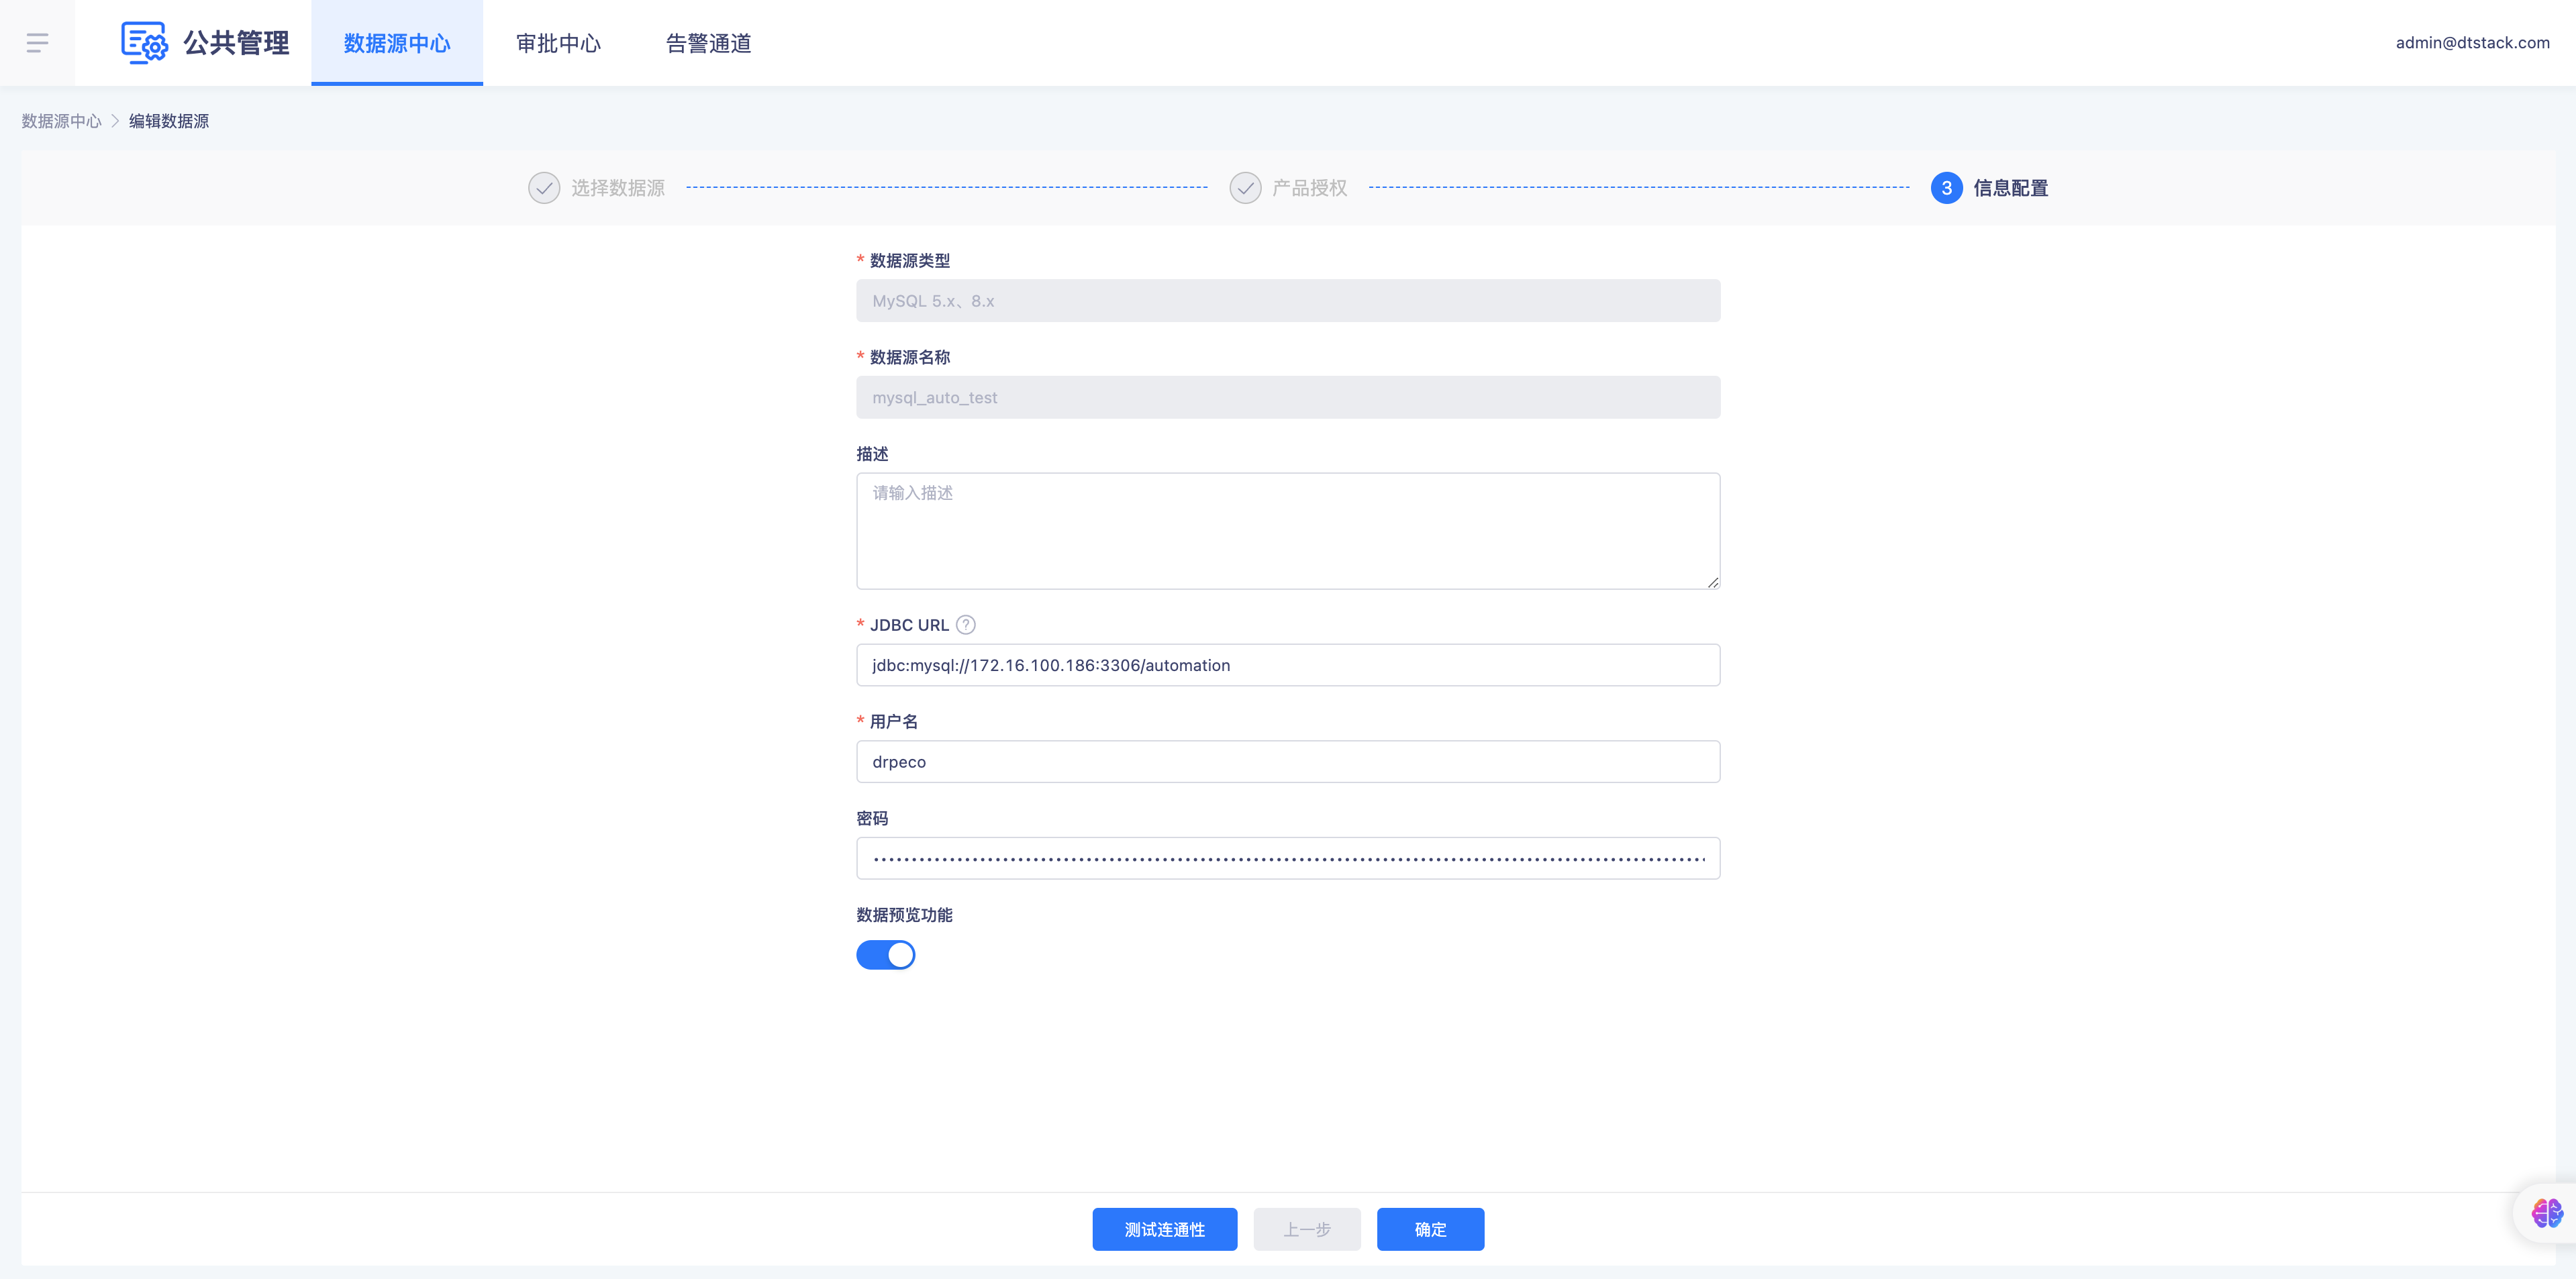The width and height of the screenshot is (2576, 1279).
Task: Click the 公共管理 logo icon
Action: (x=144, y=42)
